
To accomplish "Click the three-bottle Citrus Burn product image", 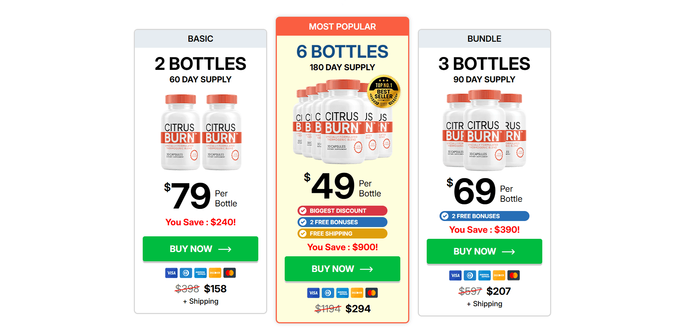I will point(484,130).
